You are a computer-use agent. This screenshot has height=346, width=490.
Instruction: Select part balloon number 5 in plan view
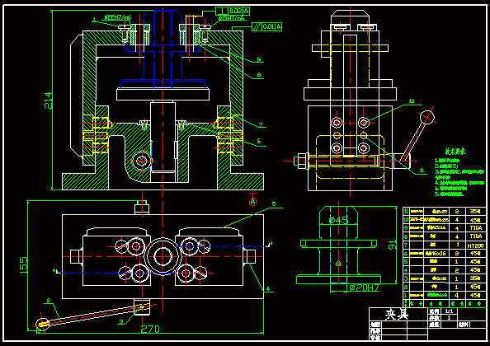click(x=273, y=203)
